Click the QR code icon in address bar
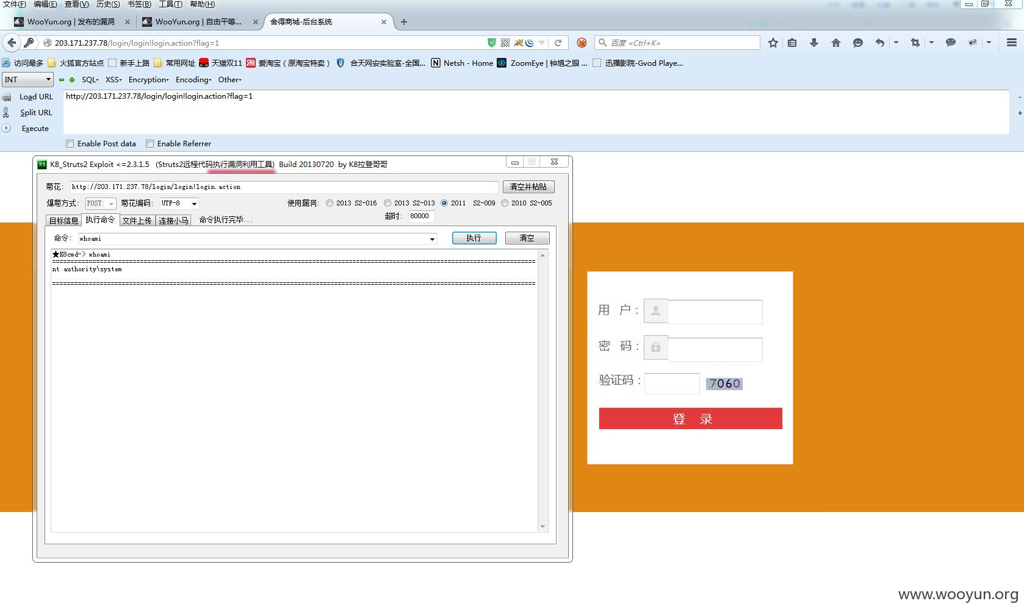This screenshot has width=1024, height=612. click(505, 43)
